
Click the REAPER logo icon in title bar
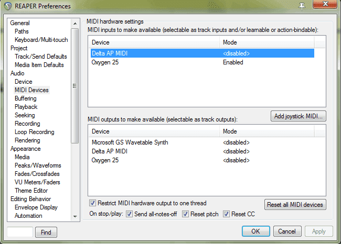click(8, 6)
